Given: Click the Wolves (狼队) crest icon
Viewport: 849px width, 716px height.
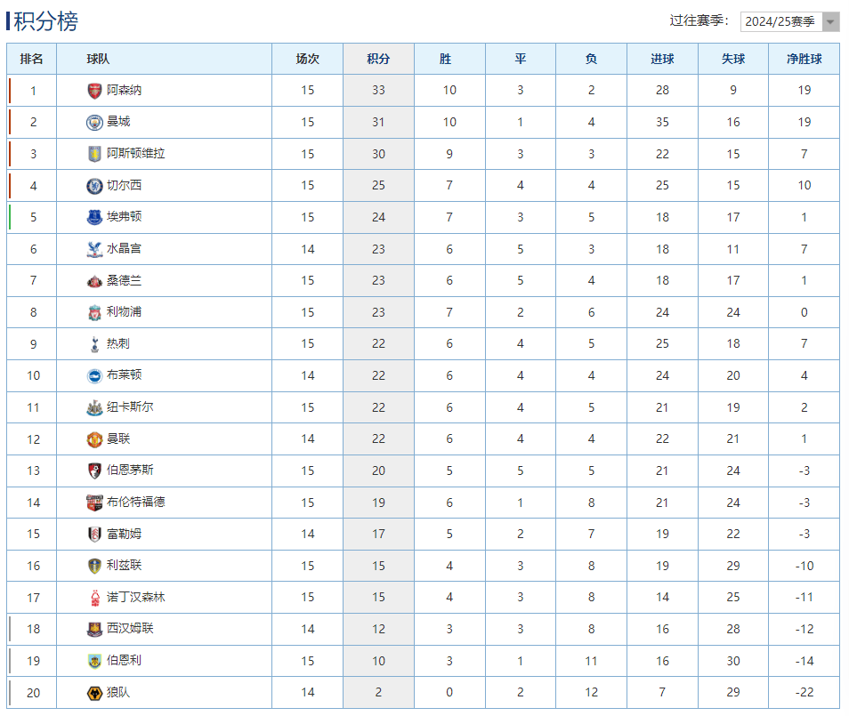Looking at the screenshot, I should tap(94, 693).
